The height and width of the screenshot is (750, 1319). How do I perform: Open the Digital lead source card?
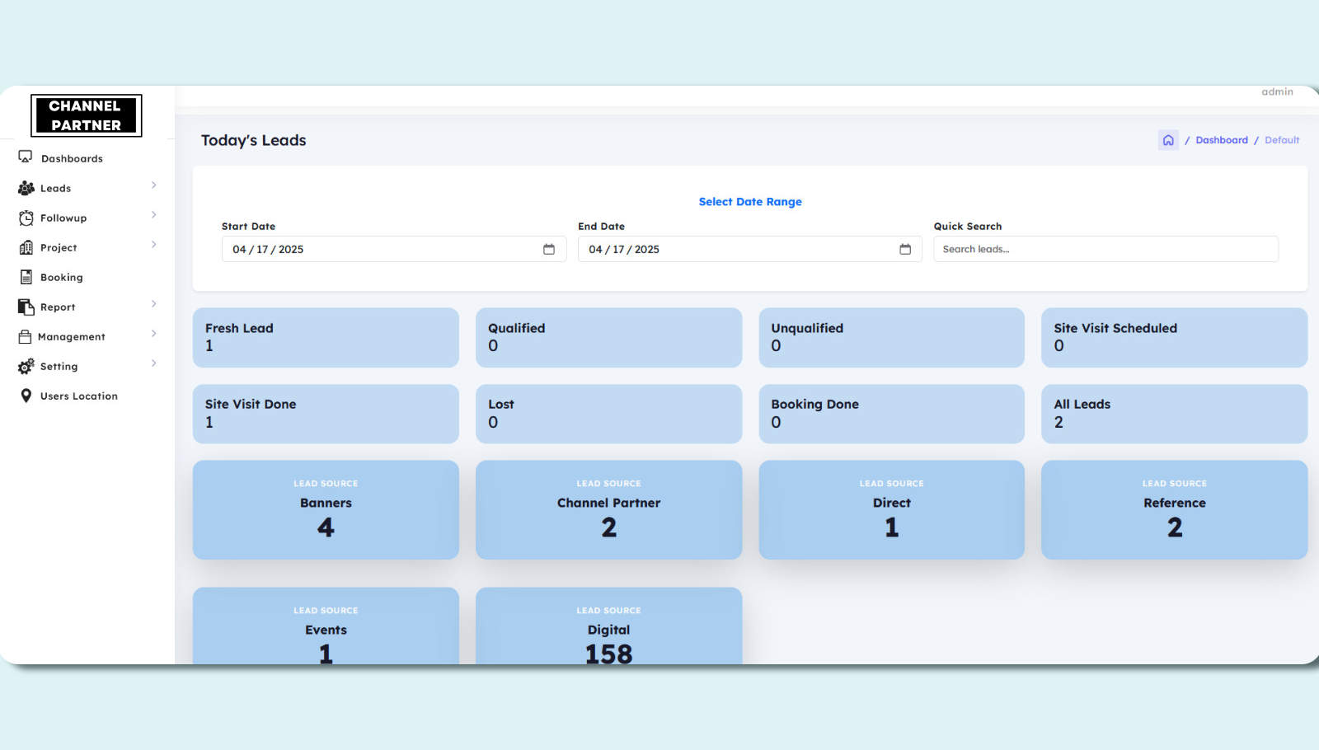[x=608, y=628]
